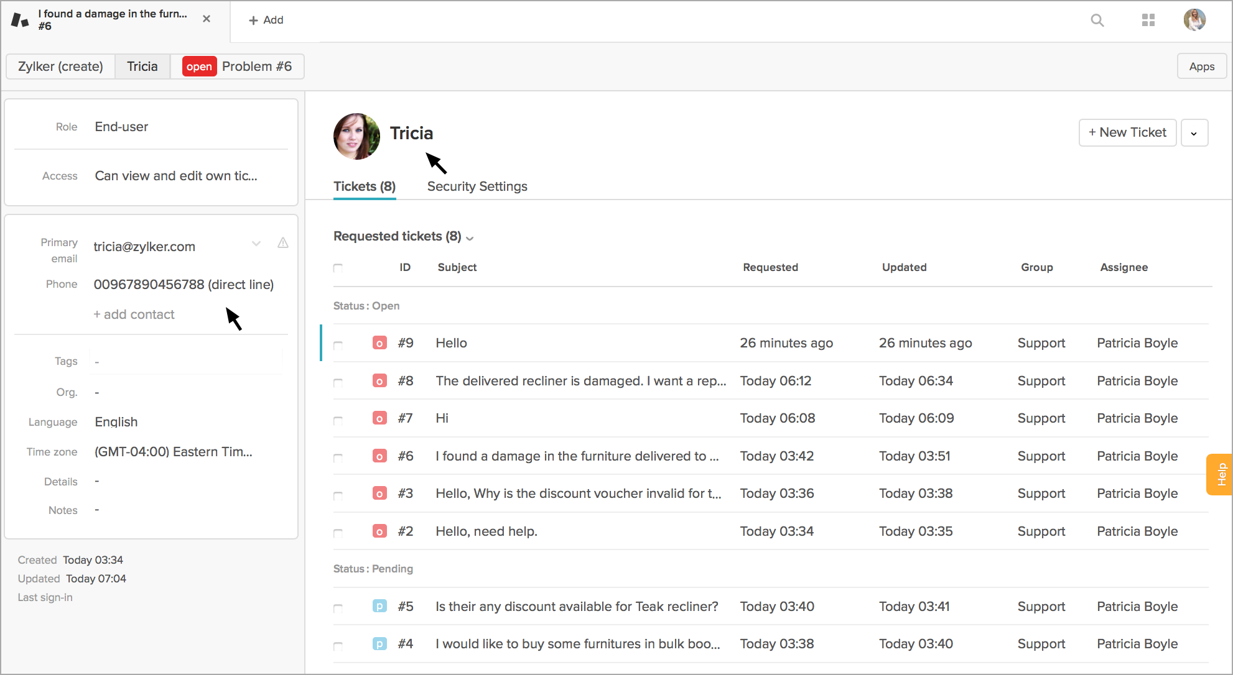Click pending status badge on ticket #5
Screen dimensions: 1233x675
tap(379, 606)
